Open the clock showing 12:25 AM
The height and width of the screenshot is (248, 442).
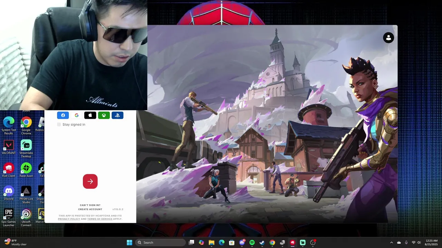(432, 242)
